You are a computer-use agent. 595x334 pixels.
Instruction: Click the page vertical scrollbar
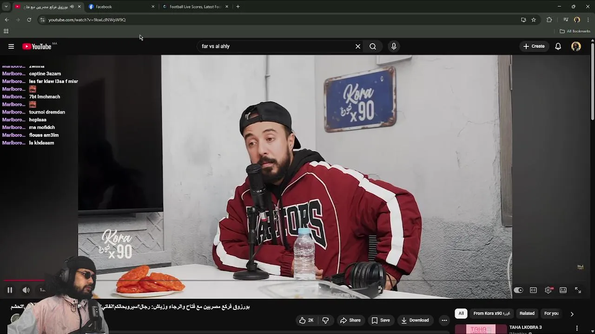[x=593, y=81]
